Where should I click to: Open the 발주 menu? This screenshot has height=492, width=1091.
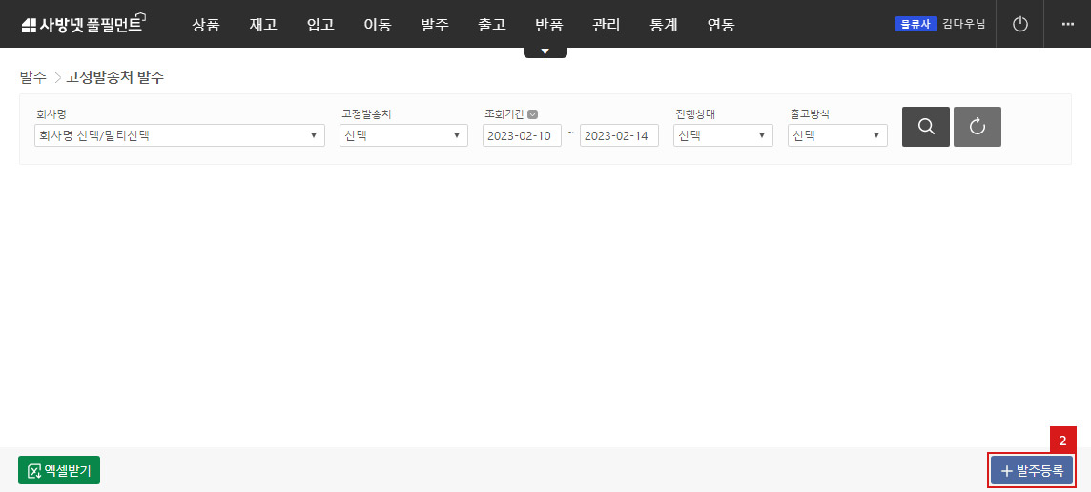point(434,25)
